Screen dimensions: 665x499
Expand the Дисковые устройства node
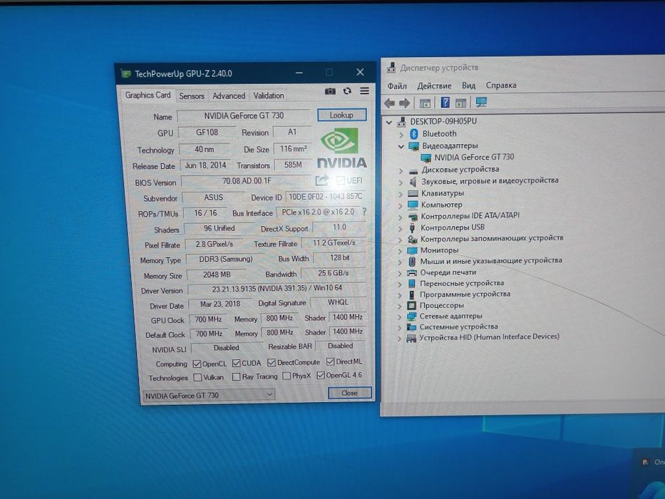pos(401,170)
